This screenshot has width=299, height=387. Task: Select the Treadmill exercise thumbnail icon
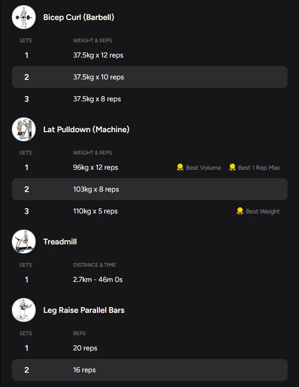[24, 242]
